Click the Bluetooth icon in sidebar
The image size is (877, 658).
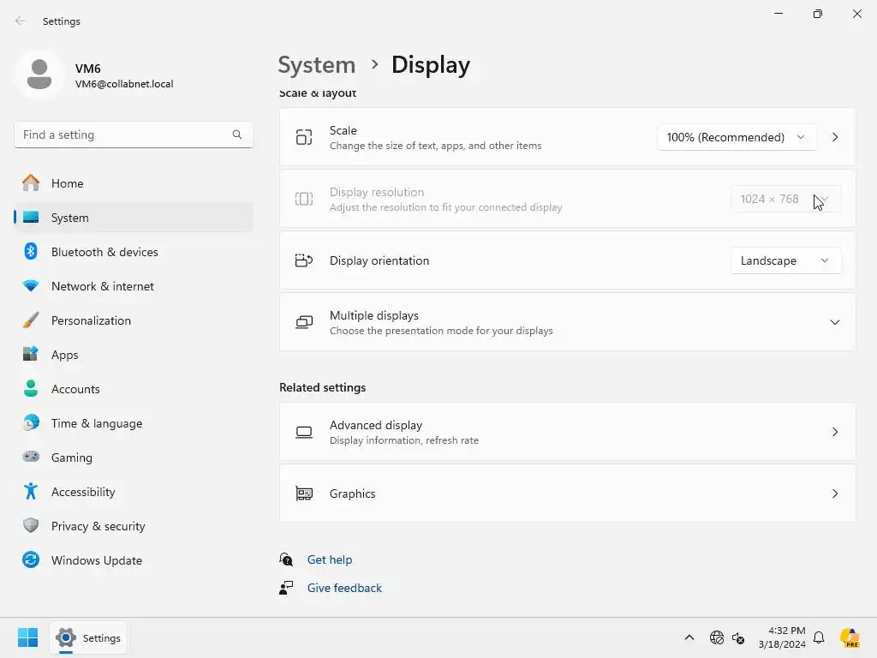point(31,252)
